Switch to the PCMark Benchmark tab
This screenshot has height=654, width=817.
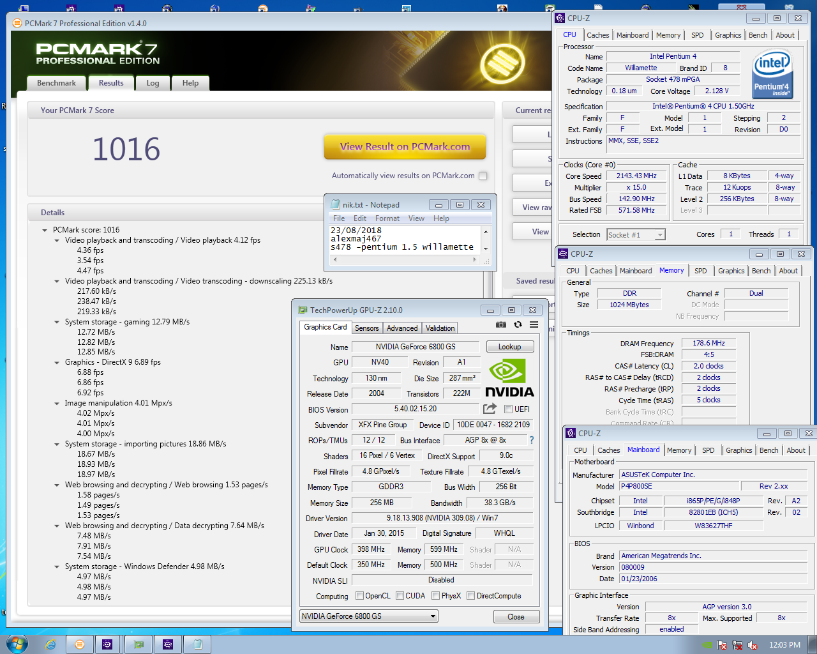click(x=56, y=83)
